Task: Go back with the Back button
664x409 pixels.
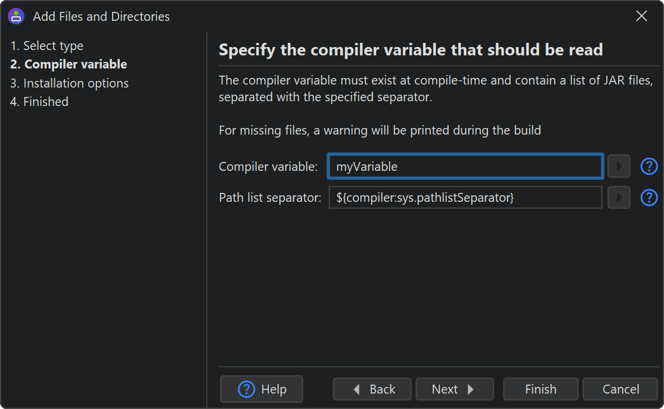Action: [372, 389]
